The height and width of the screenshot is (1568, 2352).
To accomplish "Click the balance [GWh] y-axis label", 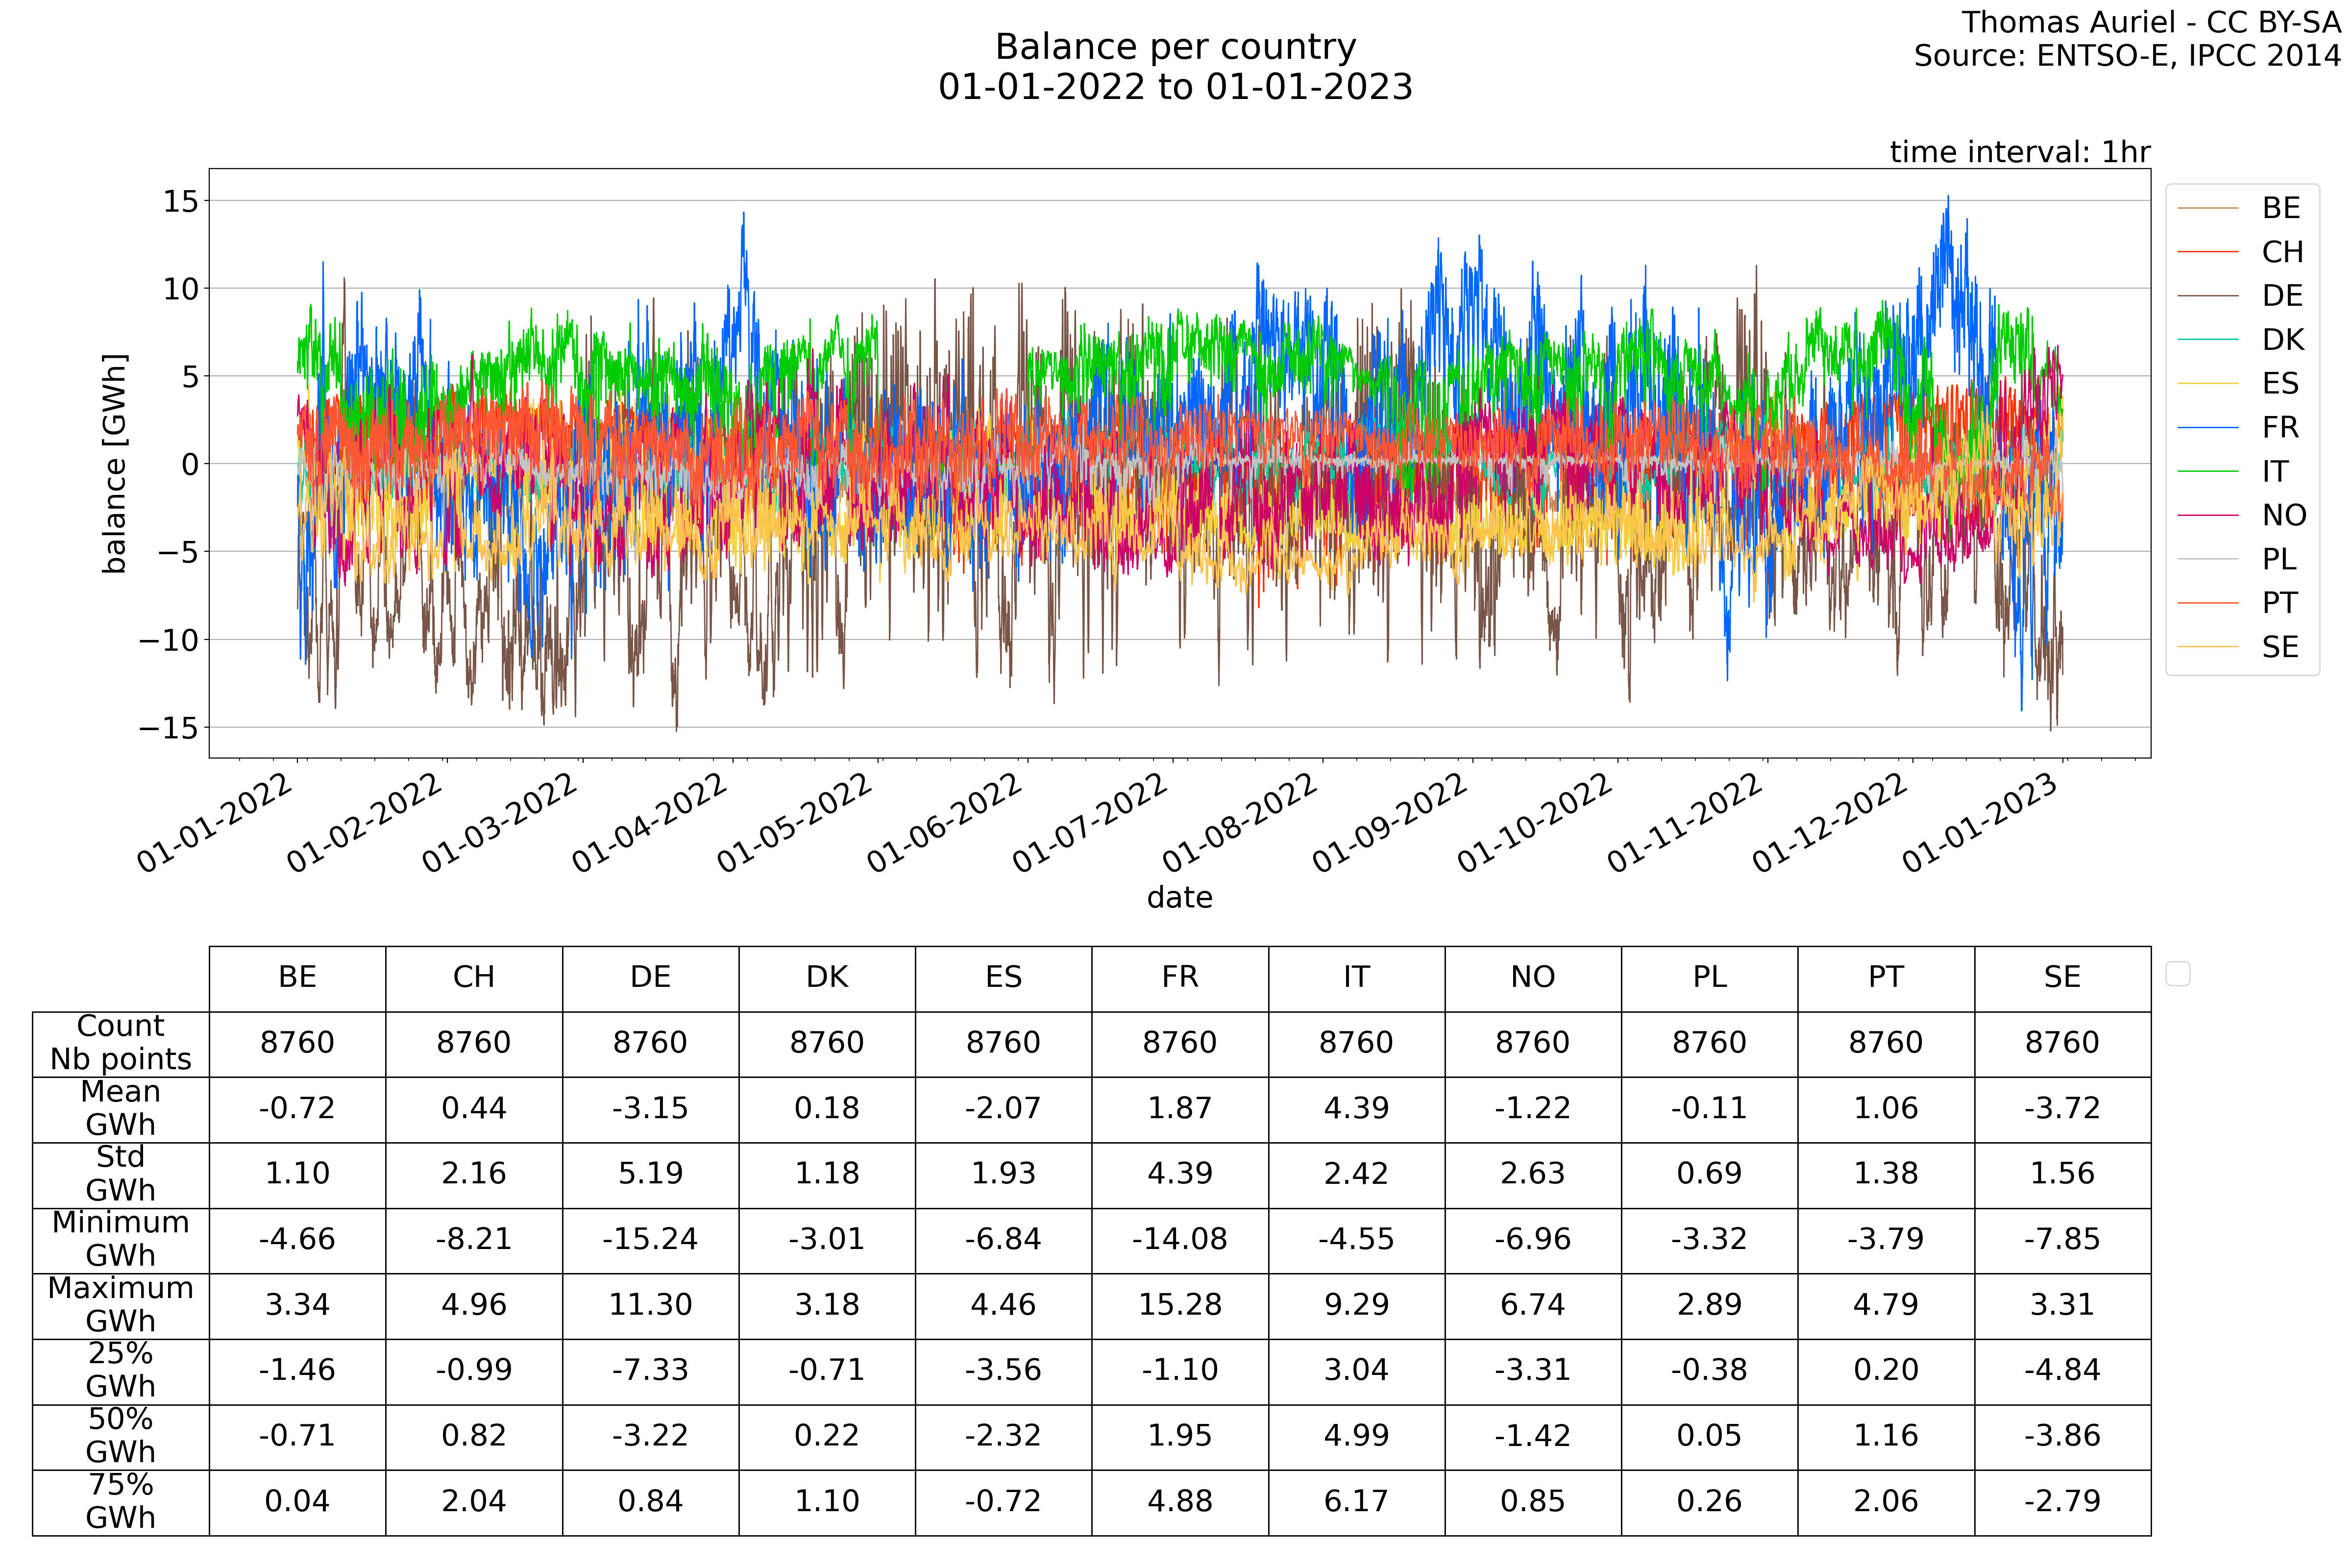I will pos(115,463).
